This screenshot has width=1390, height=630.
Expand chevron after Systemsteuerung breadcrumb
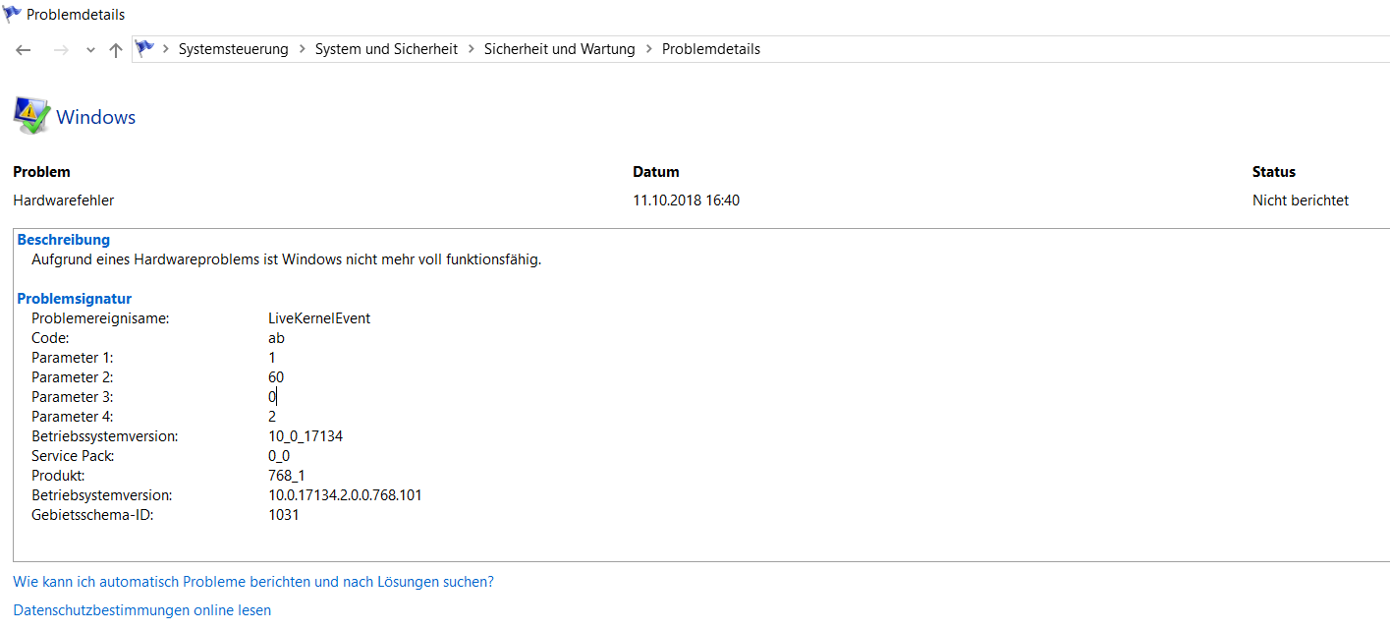pyautogui.click(x=302, y=49)
